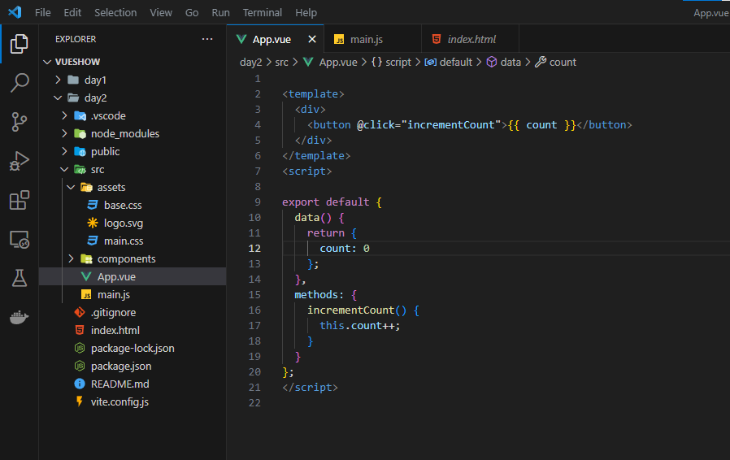Open the Remote Explorer view
Viewport: 730px width, 460px height.
[19, 239]
